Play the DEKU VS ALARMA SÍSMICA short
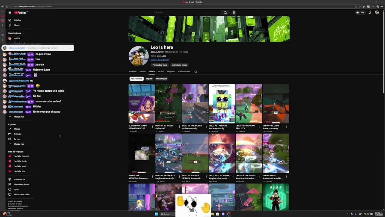The width and height of the screenshot is (385, 217). coord(195,153)
